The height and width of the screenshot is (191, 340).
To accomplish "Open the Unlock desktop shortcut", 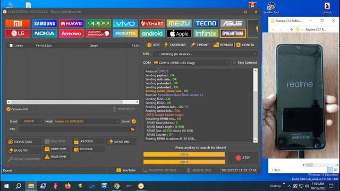I will [x=327, y=8].
